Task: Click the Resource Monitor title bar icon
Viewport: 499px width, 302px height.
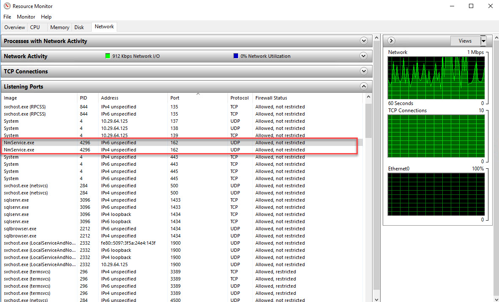Action: pos(7,6)
